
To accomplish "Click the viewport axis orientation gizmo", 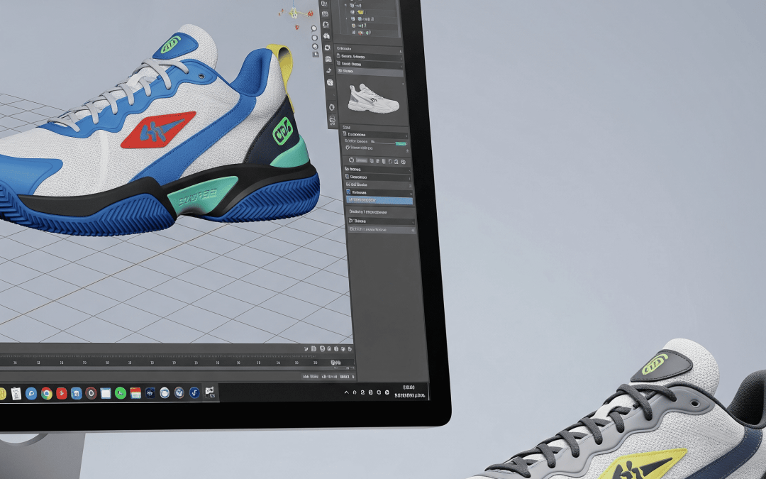I will coord(294,15).
